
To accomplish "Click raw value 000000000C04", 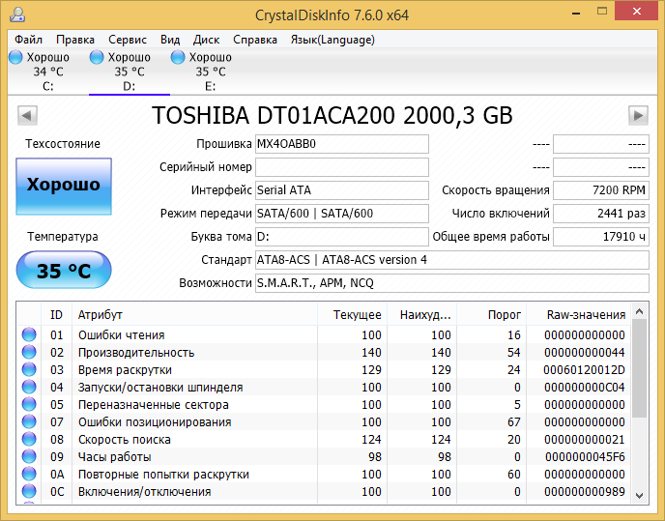I will pyautogui.click(x=585, y=388).
